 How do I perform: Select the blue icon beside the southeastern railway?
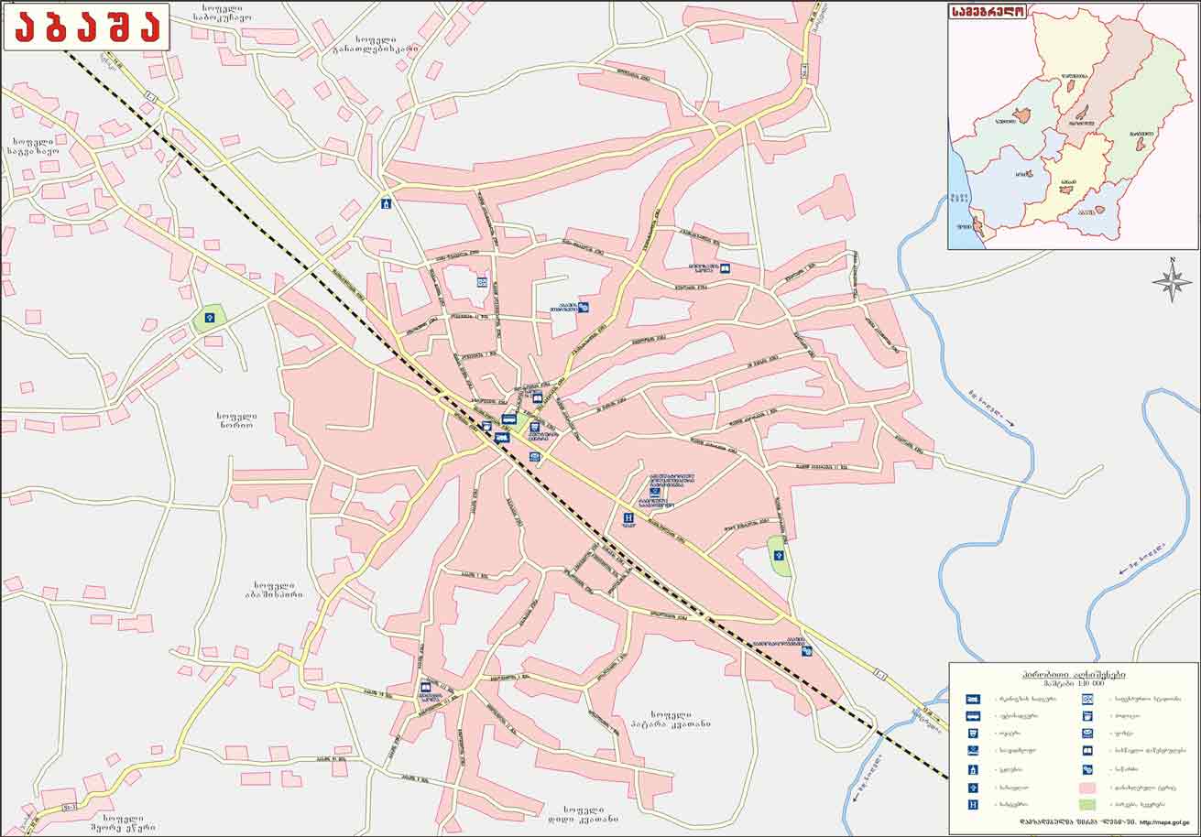(x=806, y=651)
